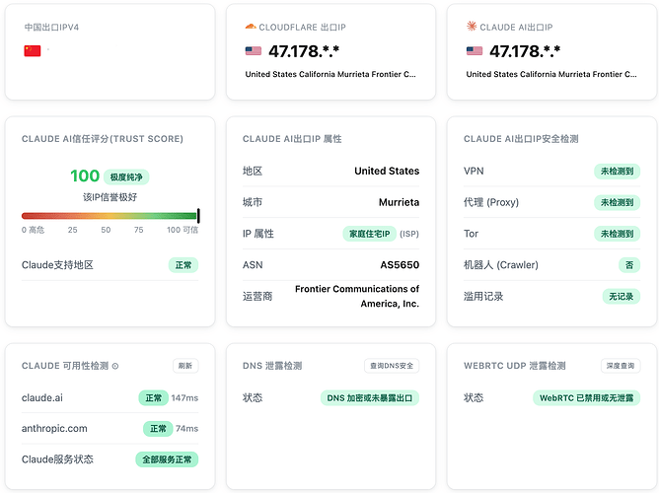
Task: Click the claude.ai 正常 status badge
Action: pos(153,397)
